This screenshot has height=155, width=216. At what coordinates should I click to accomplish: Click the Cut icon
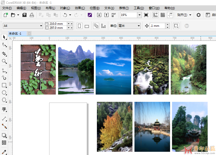point(41,15)
